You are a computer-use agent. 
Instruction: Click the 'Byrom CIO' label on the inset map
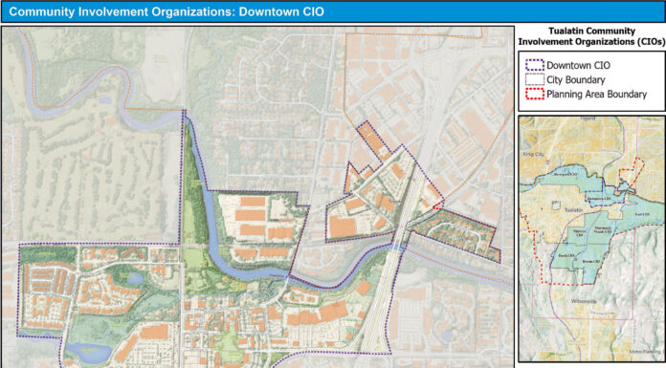coord(591,261)
